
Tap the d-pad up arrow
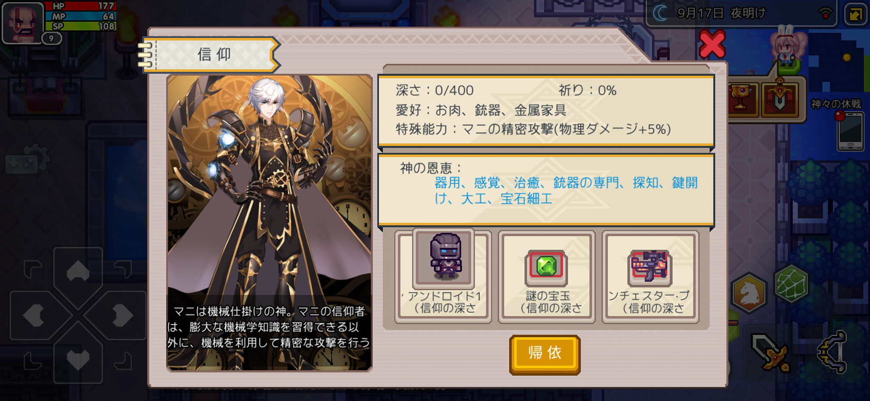point(78,271)
